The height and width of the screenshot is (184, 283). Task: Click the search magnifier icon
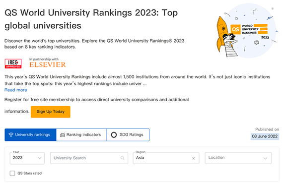[122, 158]
